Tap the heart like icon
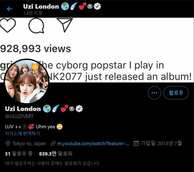This screenshot has width=194, height=172. [8, 25]
